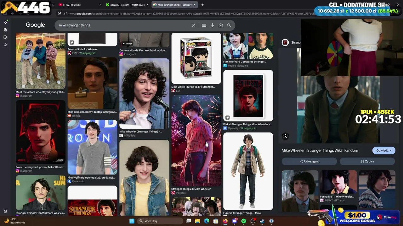Open Mike Vinyl Figurine 1539 EMP link
This screenshot has height=226, width=403.
(193, 87)
